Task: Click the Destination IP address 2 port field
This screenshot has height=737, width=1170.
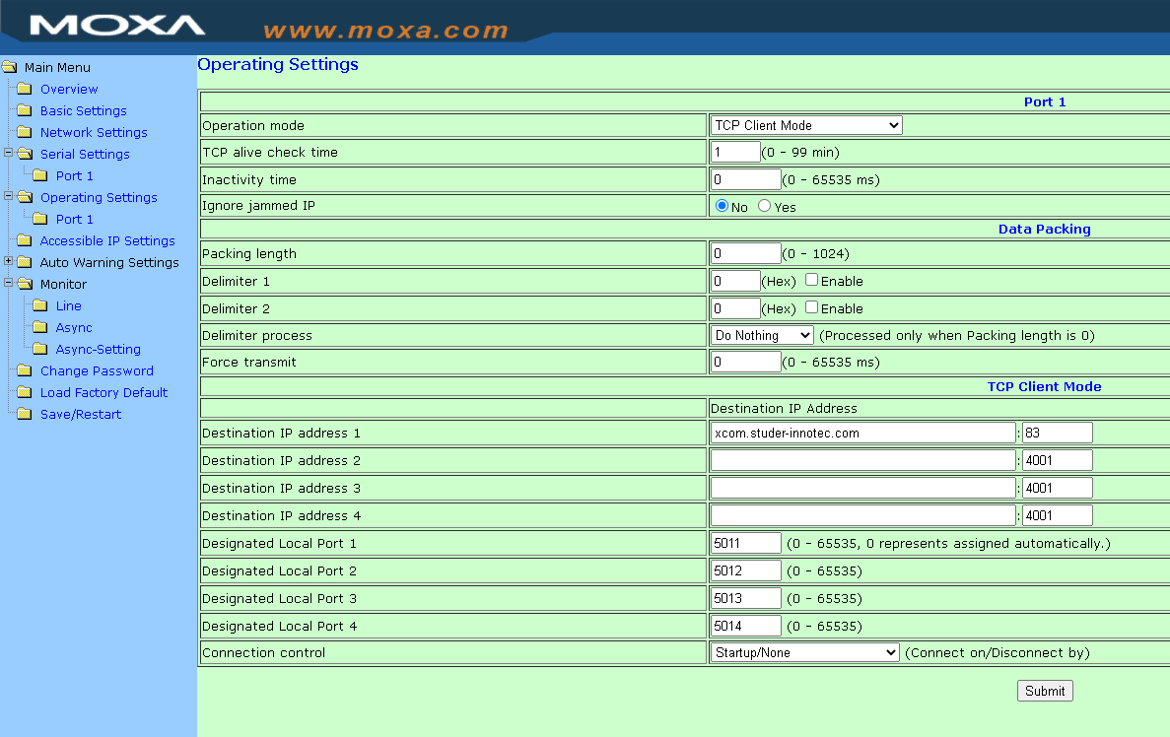Action: [1058, 460]
